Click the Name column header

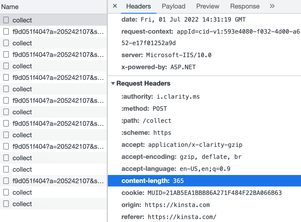[10, 7]
